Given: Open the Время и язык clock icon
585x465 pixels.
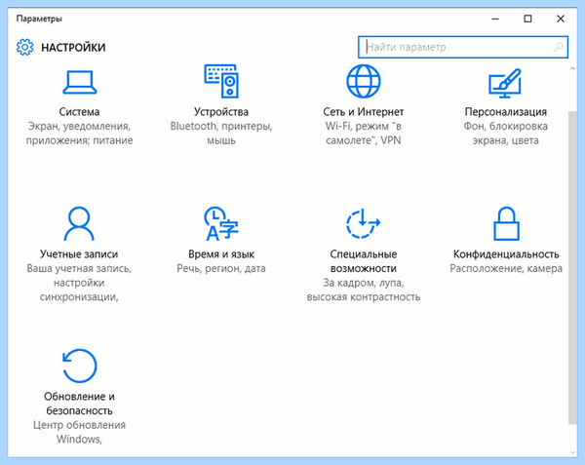Looking at the screenshot, I should 221,223.
